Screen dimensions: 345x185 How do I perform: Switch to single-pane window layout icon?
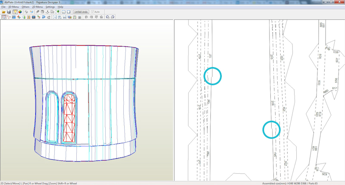tap(69, 12)
